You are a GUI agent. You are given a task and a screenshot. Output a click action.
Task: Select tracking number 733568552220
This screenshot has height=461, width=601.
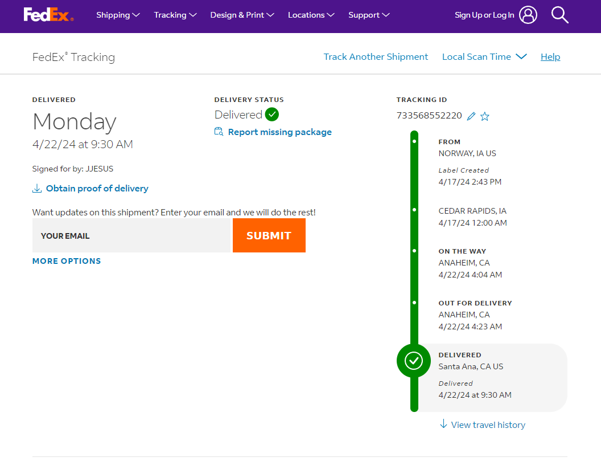429,116
